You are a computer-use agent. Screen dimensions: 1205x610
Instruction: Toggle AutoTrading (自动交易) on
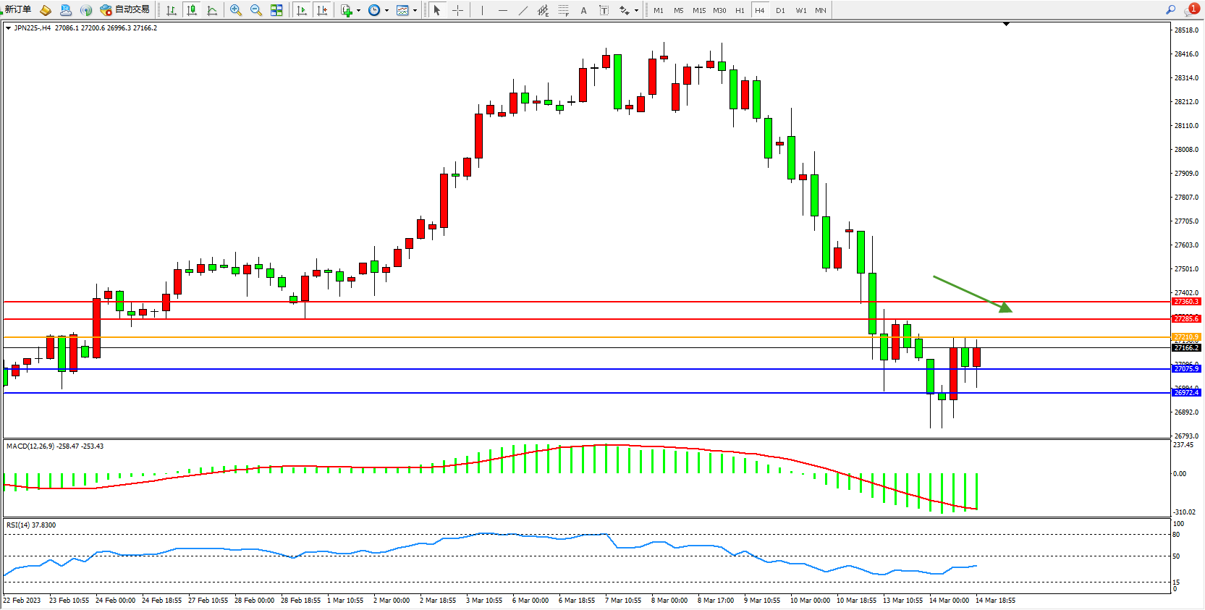pyautogui.click(x=125, y=9)
